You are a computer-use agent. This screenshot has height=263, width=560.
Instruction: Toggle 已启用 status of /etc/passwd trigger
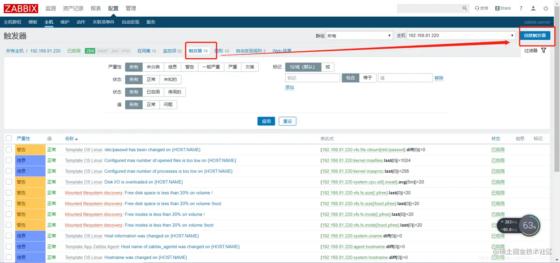(498, 150)
